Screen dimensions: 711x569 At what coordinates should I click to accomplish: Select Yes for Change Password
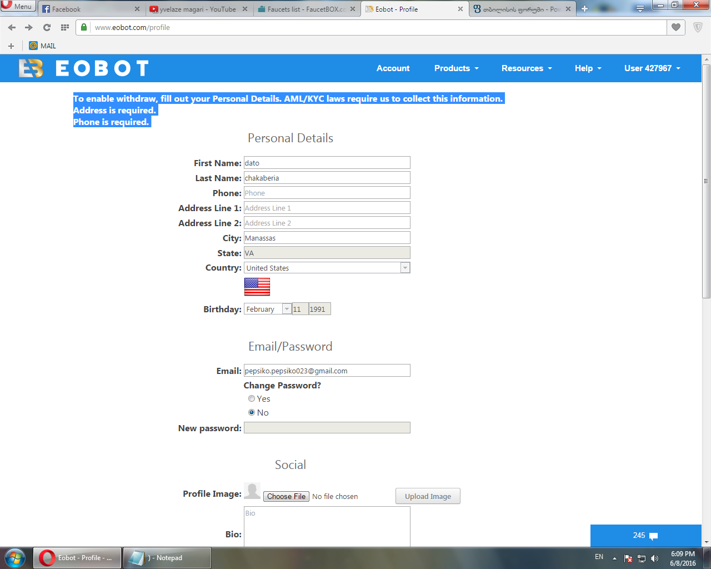click(252, 398)
